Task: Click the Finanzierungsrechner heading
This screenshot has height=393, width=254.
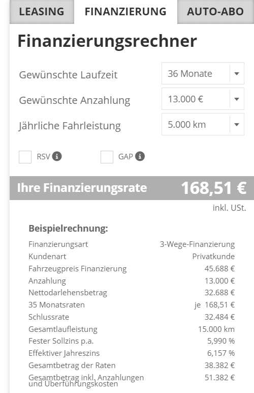Action: [x=107, y=41]
